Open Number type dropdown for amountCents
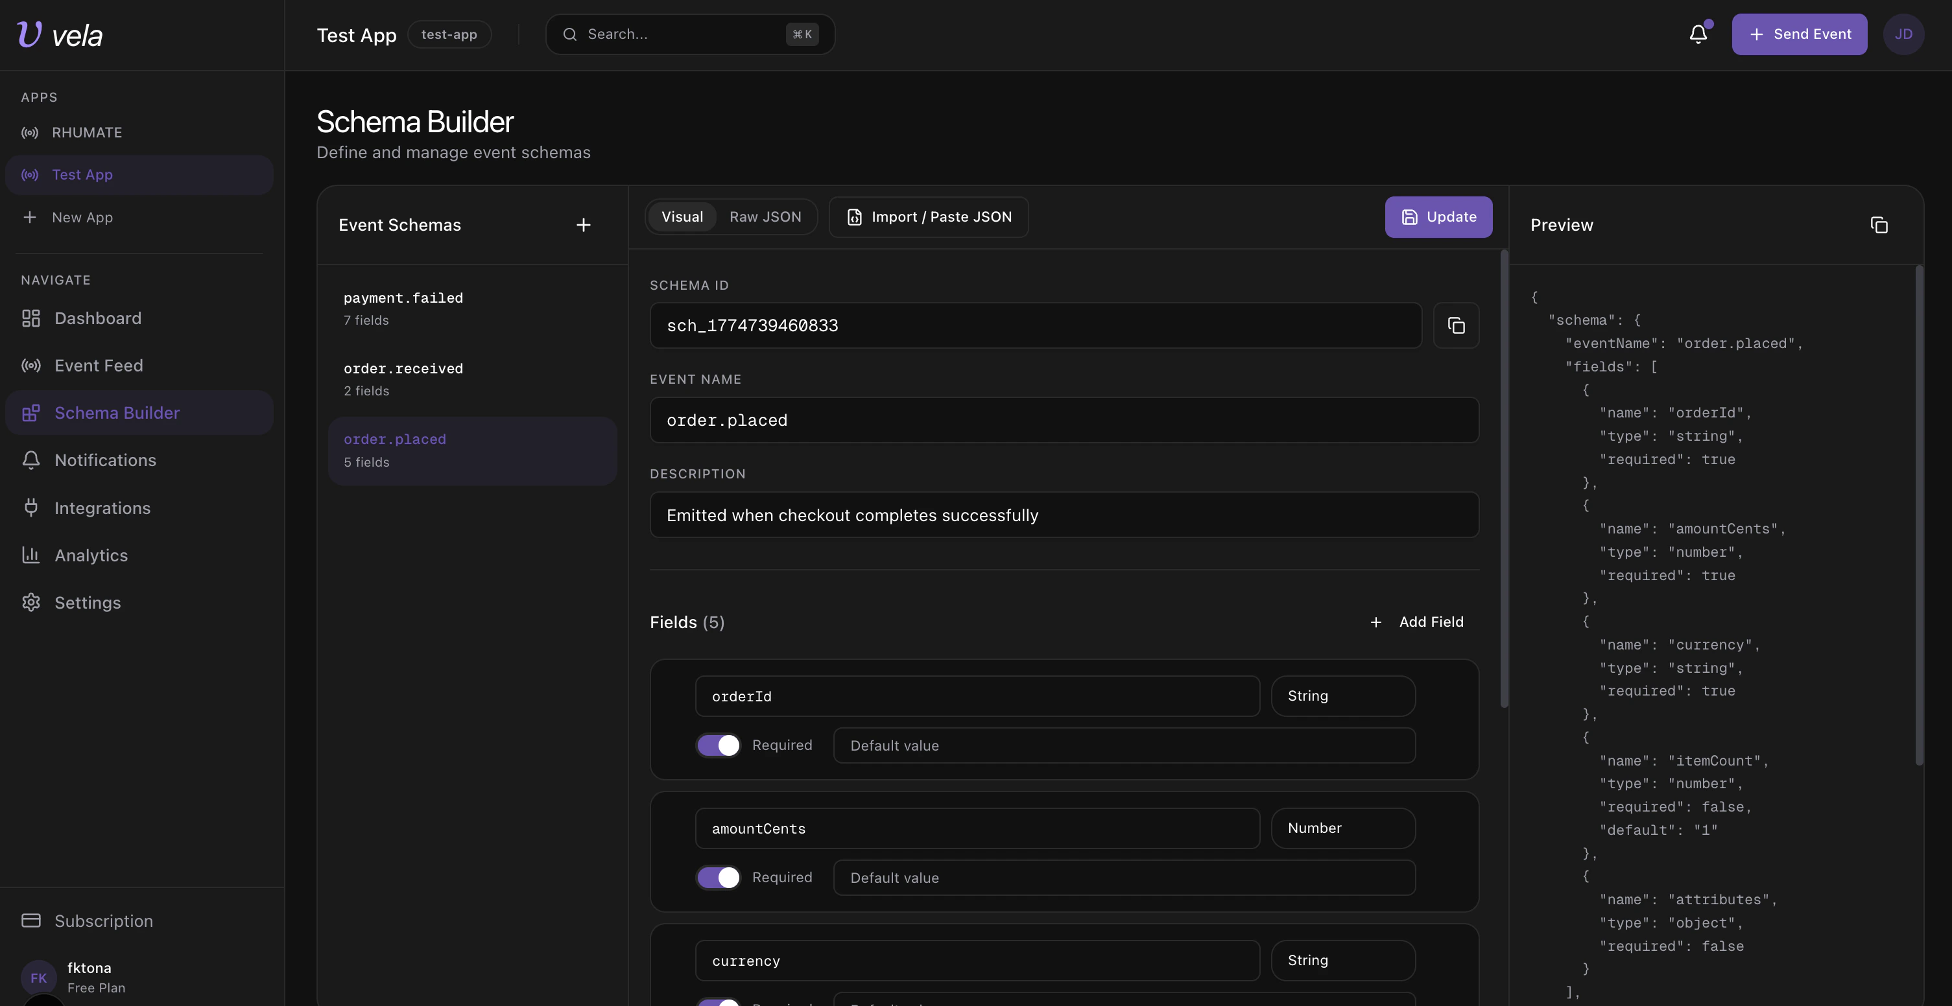The image size is (1952, 1006). (x=1342, y=828)
